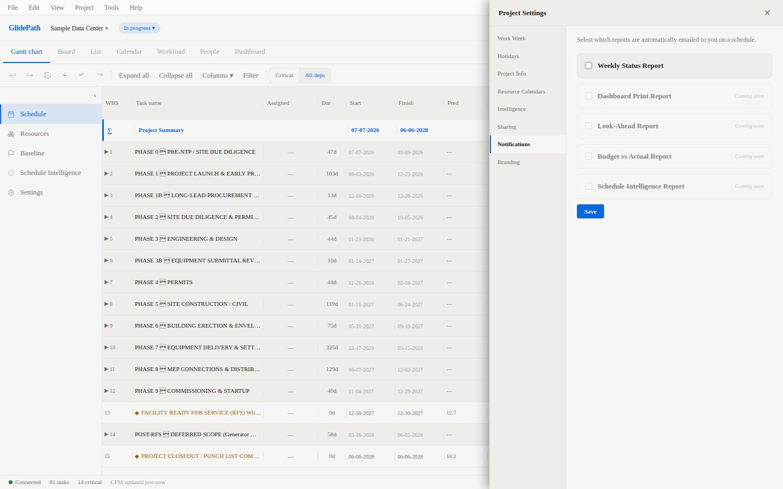Open the Tools menu
This screenshot has height=489, width=783.
pos(111,8)
